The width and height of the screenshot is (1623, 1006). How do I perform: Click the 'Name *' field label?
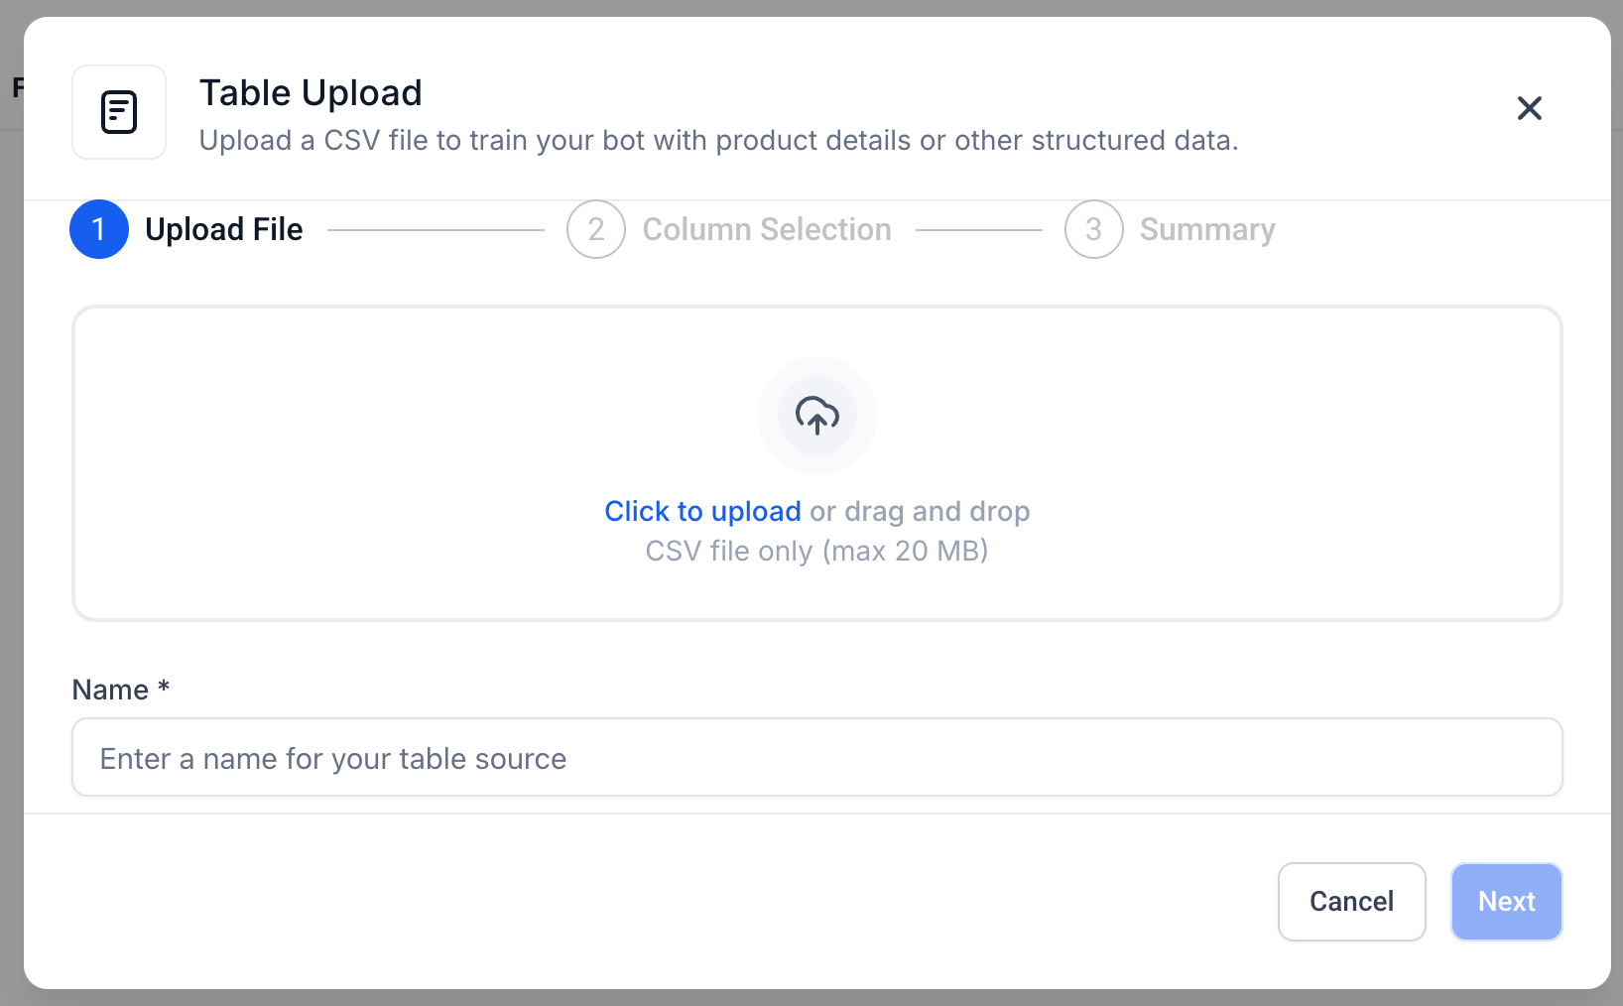tap(121, 690)
